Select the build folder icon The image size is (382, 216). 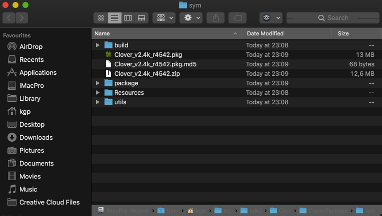108,45
